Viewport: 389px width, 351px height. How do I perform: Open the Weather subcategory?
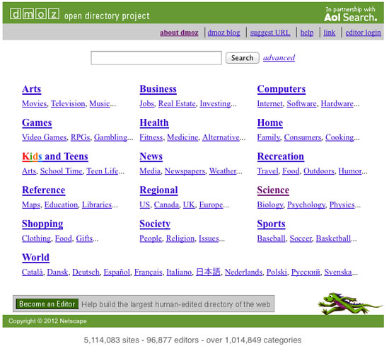[x=223, y=171]
